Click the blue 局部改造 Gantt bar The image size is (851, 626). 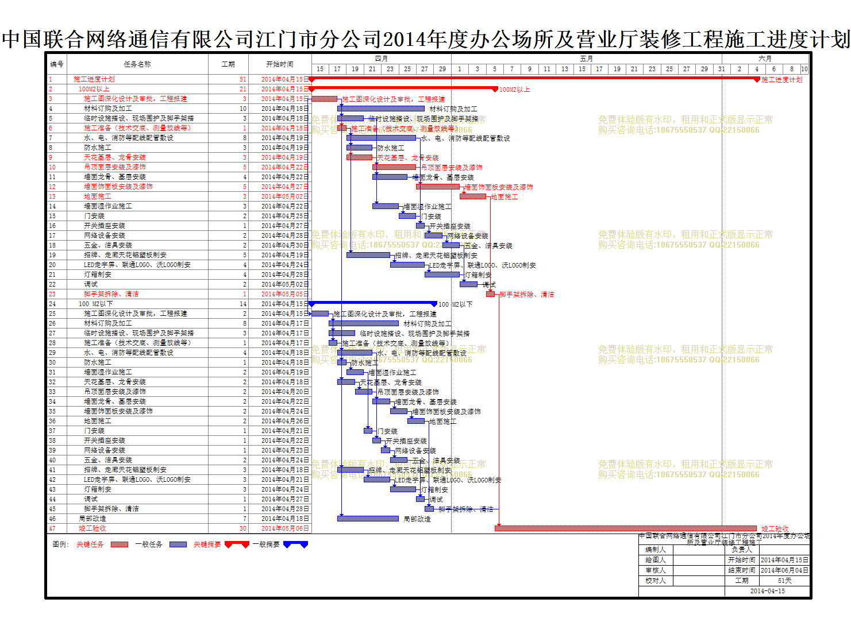(368, 519)
